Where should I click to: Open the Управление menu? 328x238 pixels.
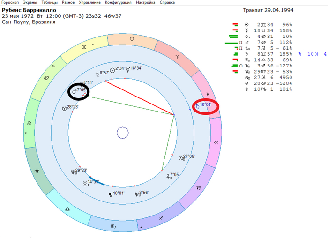[90, 2]
